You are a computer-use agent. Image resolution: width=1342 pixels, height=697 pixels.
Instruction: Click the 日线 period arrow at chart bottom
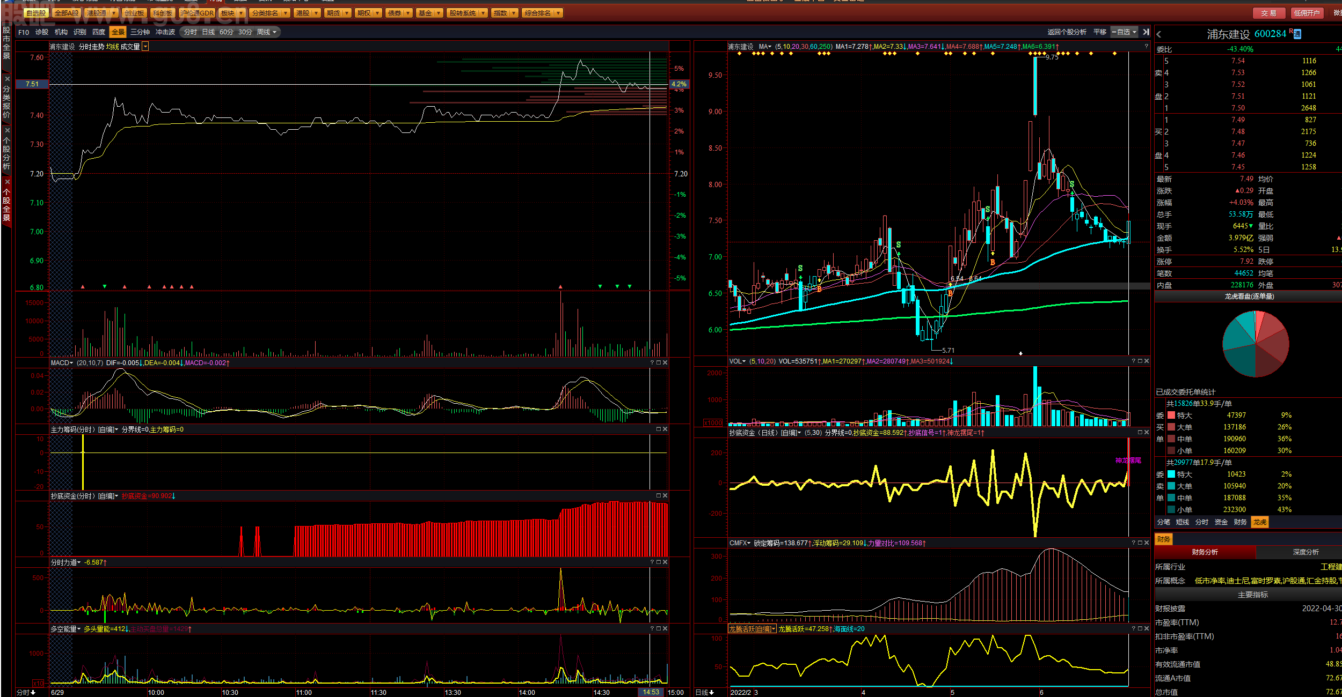[x=712, y=693]
